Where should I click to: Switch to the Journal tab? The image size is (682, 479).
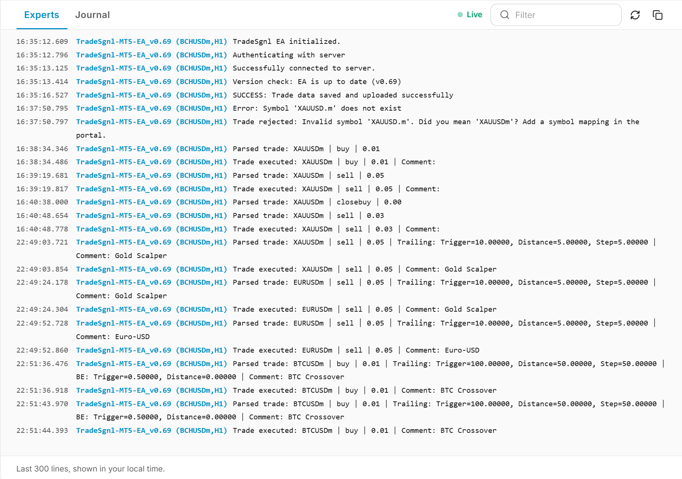point(93,15)
